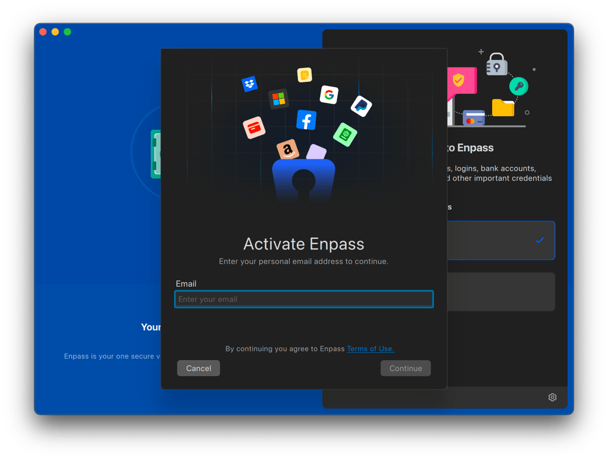
Task: Click the Google icon in illustration
Action: [329, 94]
